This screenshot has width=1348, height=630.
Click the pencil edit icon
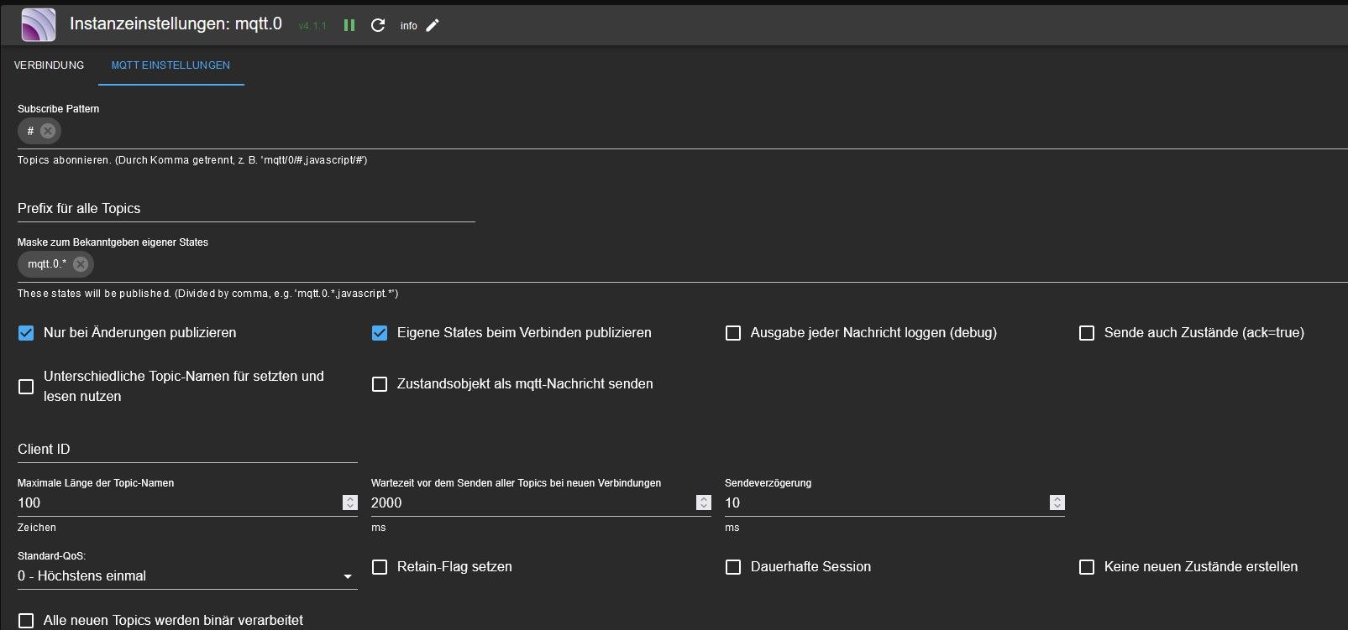pos(433,25)
